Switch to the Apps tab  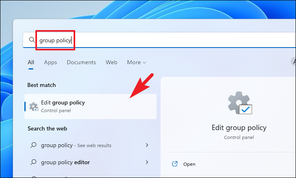(50, 62)
